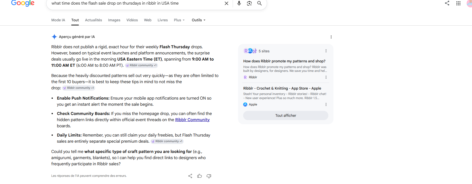
Task: Open the Images tab
Action: click(x=114, y=20)
